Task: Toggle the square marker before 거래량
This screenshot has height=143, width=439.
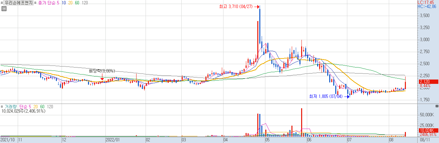Action: tap(2, 106)
